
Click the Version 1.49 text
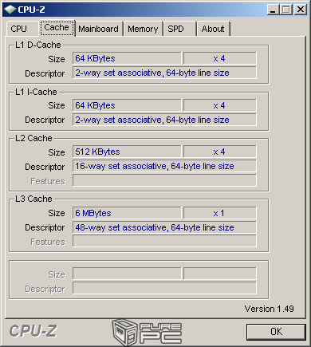tap(269, 309)
